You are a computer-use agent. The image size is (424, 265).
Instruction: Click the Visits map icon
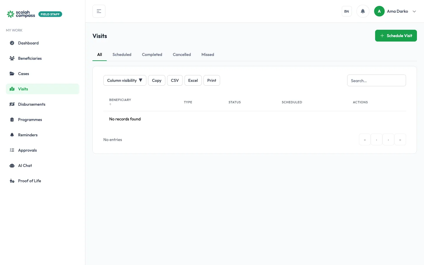[x=12, y=89]
